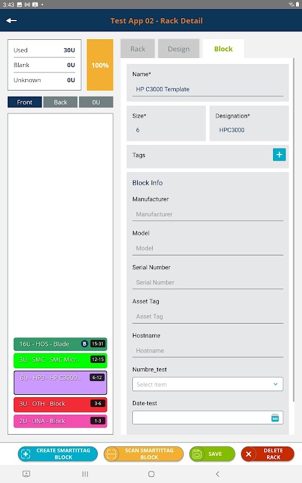Screen dimensions: 302x483
Task: Tap Android back navigation chevron
Action: click(x=217, y=474)
